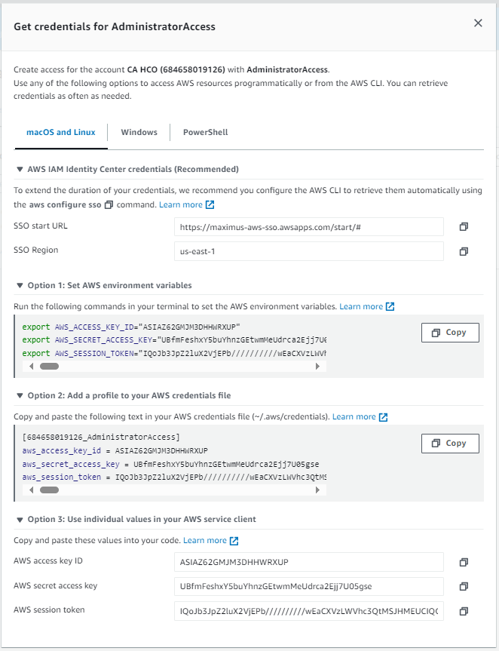This screenshot has width=499, height=651.
Task: Copy the AWS session token
Action: (464, 610)
